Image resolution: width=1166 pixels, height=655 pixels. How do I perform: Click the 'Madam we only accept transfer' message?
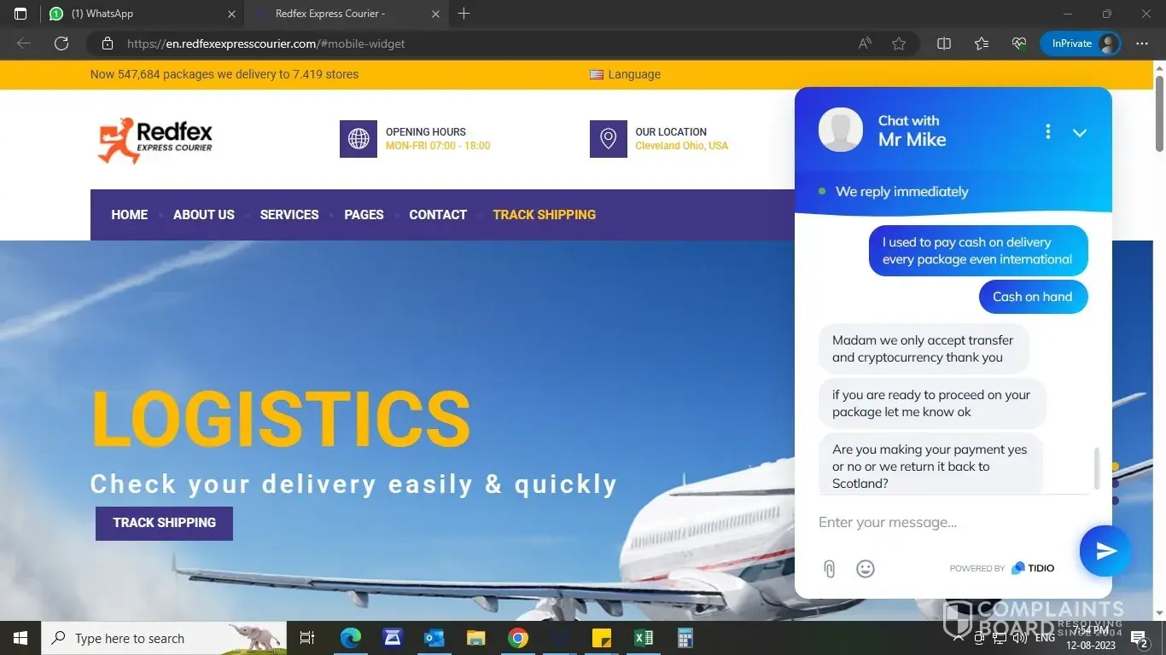click(x=924, y=349)
